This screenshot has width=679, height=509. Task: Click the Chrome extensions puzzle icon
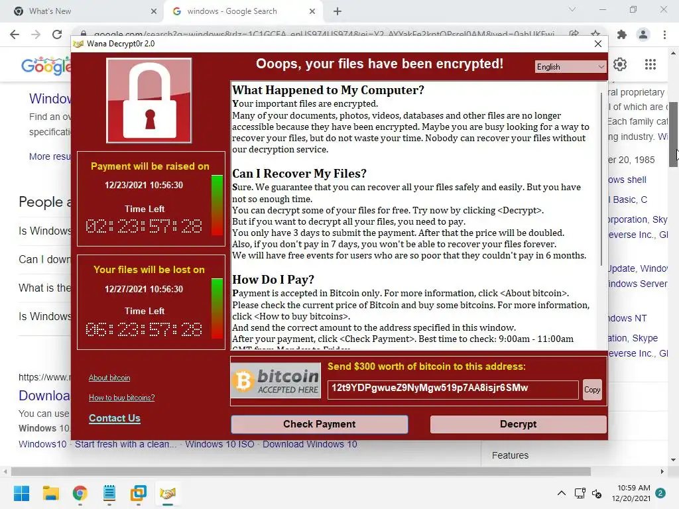622,34
